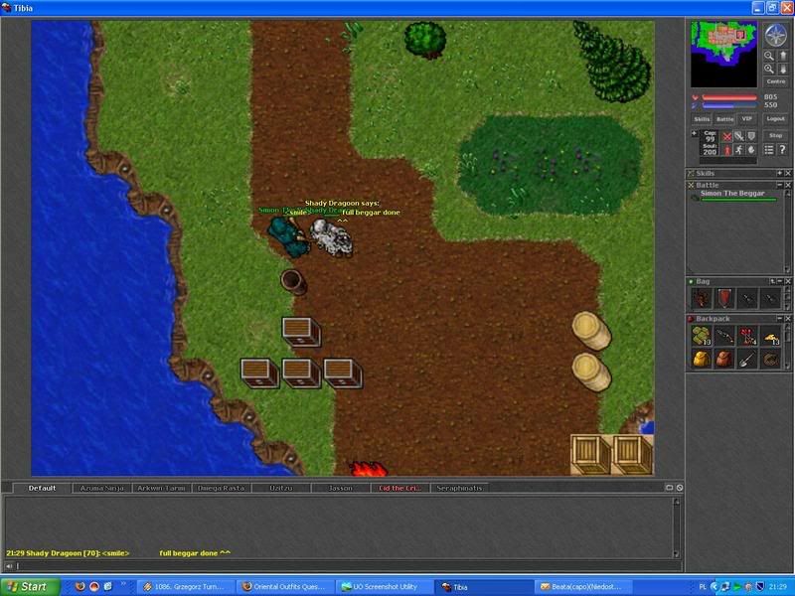This screenshot has width=795, height=596.
Task: Zoom out the minimap
Action: (x=769, y=56)
